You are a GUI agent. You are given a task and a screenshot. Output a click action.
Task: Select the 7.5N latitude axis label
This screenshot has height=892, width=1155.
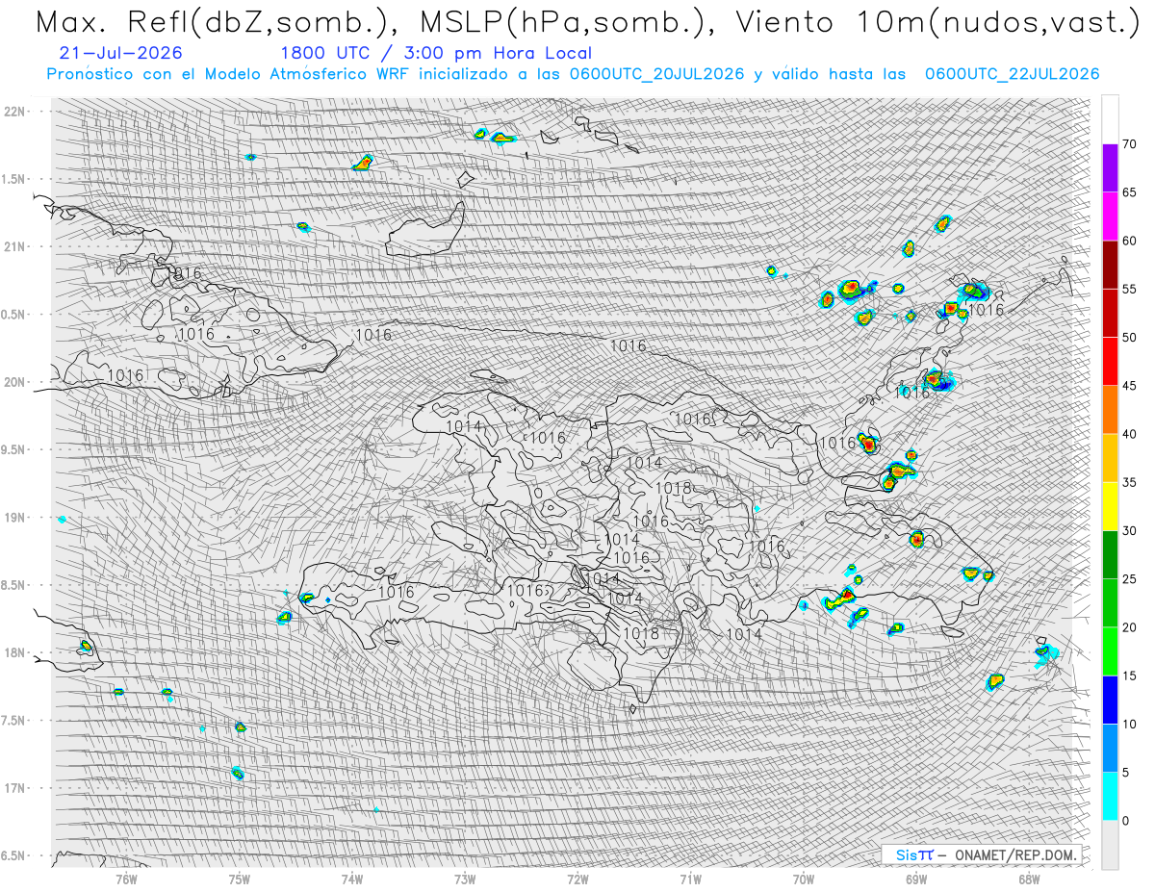13,721
